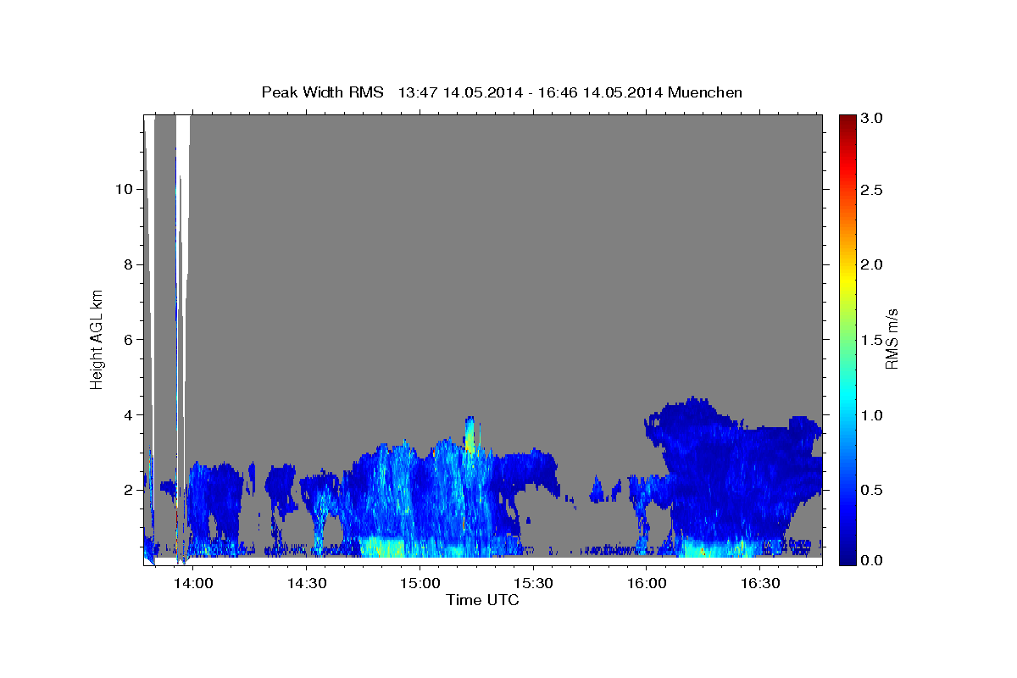Click the 'Muenchen' location in the title
This screenshot has width=1017, height=678.
pos(705,92)
